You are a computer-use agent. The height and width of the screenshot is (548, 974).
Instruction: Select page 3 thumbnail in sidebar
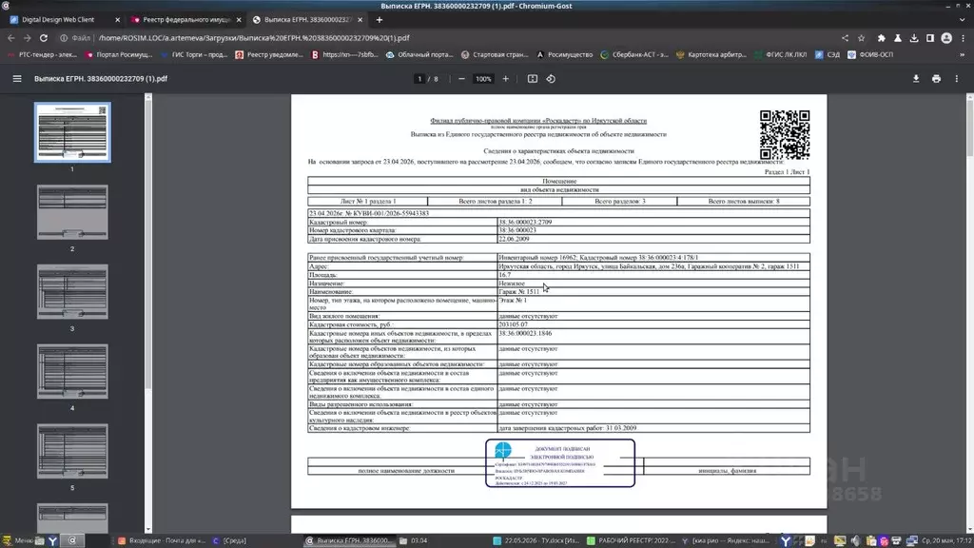(72, 292)
